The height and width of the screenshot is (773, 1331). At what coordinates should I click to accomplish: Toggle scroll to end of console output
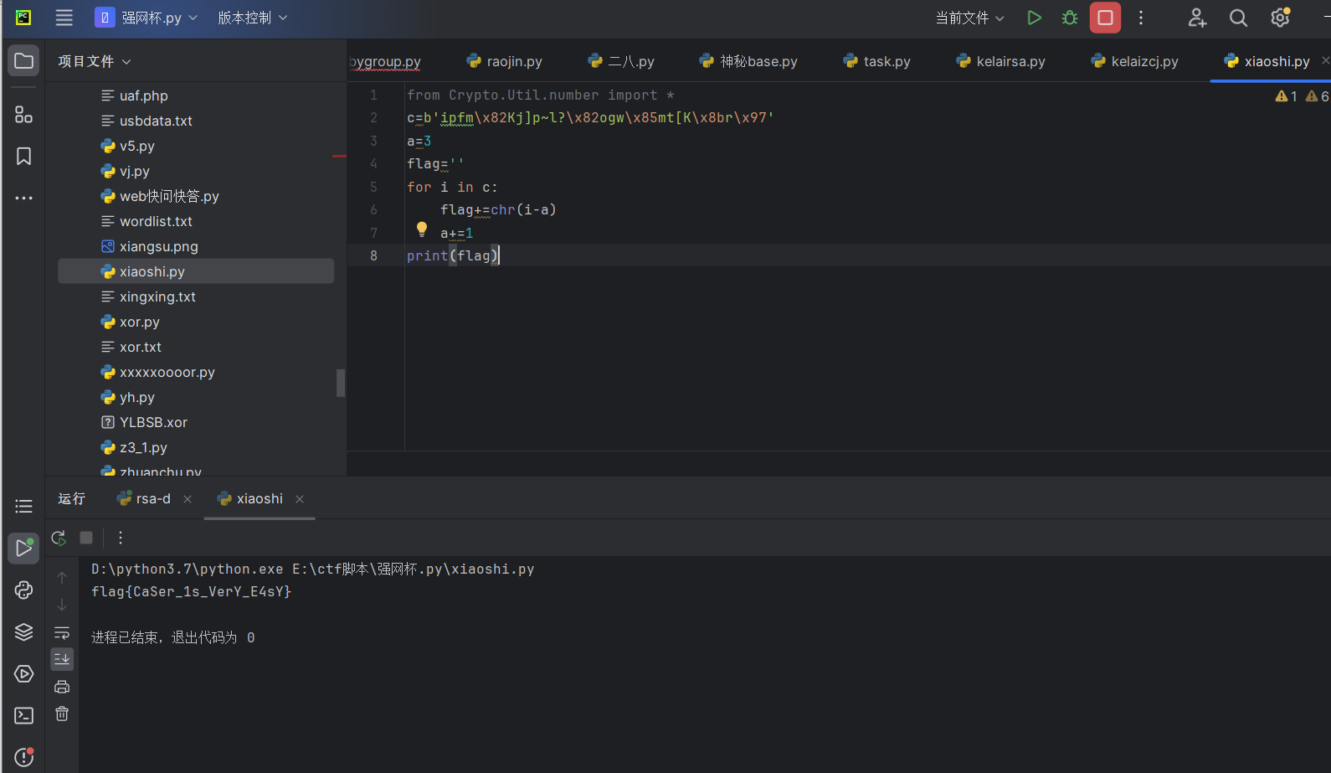62,659
